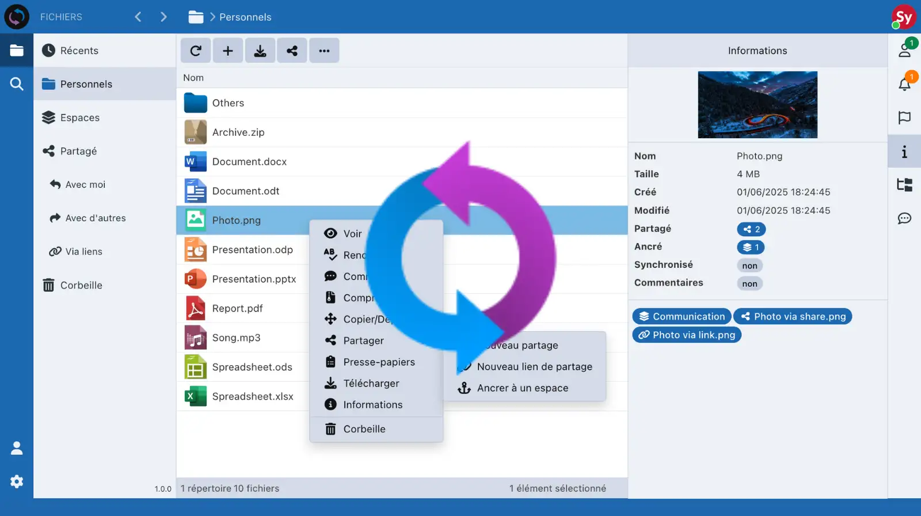Open Via liens shared section
Viewport: 921px width, 516px height.
tap(105, 251)
